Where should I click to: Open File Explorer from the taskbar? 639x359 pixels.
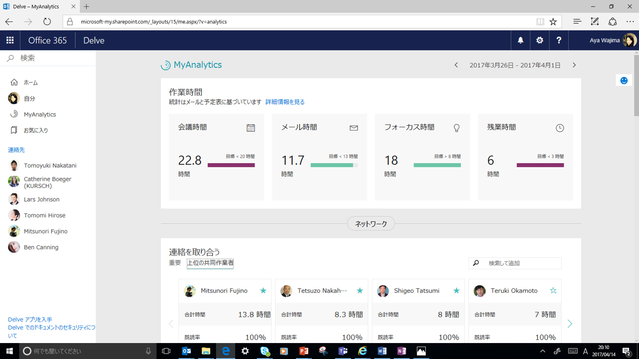[206, 351]
